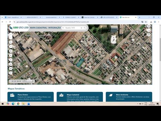The height and width of the screenshot is (121, 161).
Task: Bookmark this page with star icon
Action: [146, 22]
